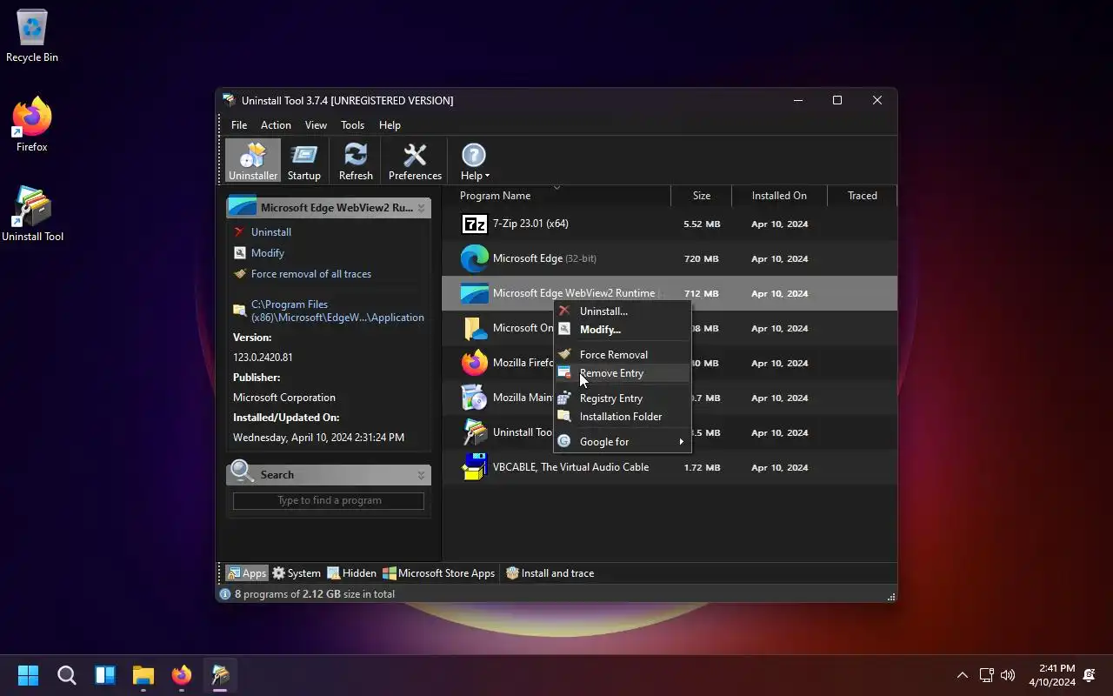The image size is (1113, 696).
Task: Choose Modify... in the context menu
Action: (x=622, y=329)
